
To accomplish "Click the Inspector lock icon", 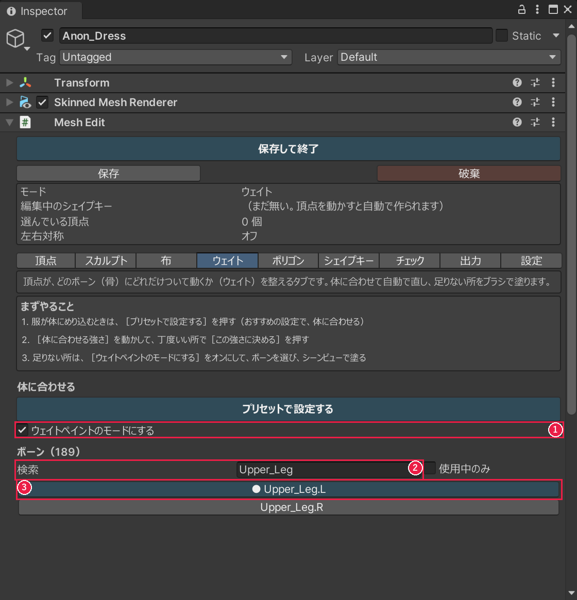I will pyautogui.click(x=521, y=10).
